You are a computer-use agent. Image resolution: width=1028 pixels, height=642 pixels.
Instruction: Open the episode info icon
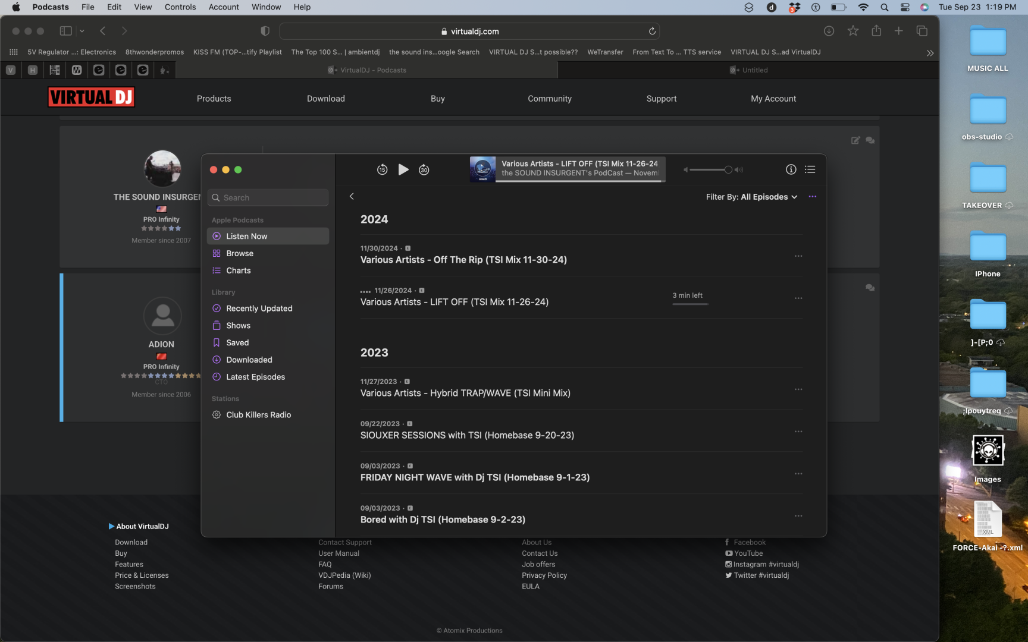[791, 169]
